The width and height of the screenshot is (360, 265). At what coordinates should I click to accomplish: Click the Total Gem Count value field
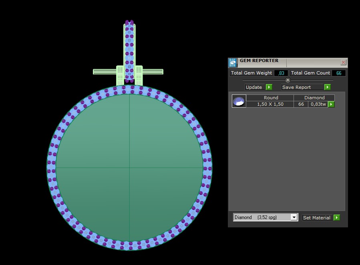339,73
